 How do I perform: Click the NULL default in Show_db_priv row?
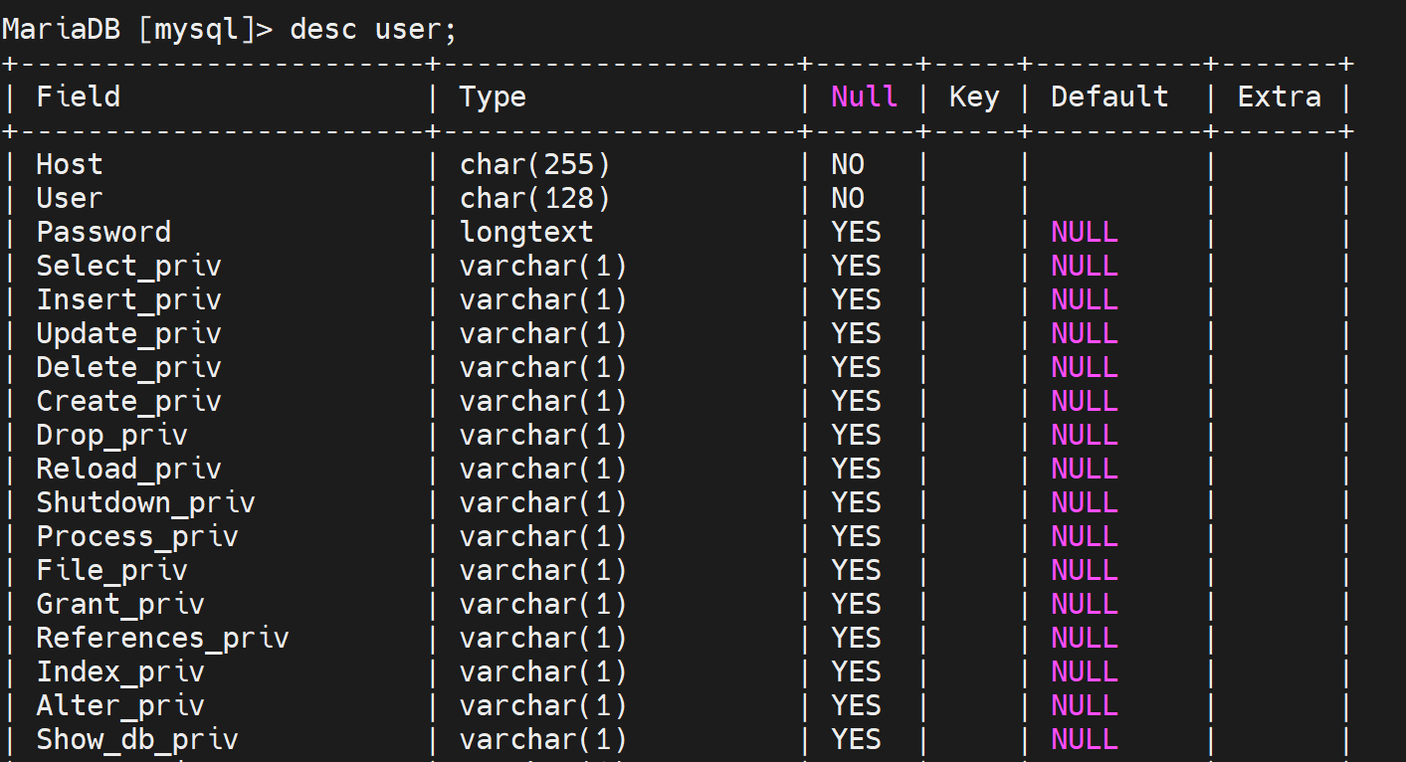[x=1085, y=739]
